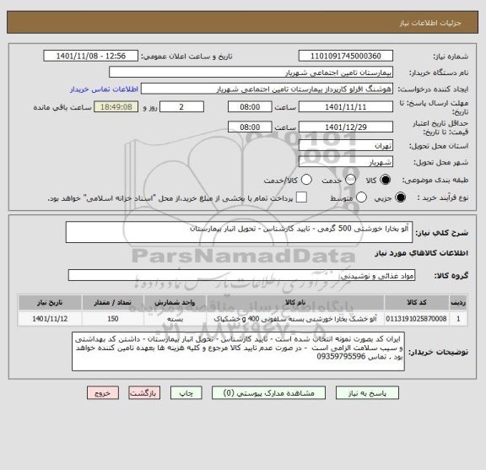This screenshot has width=486, height=470.
Task: Click the need date cell 1401/11/12
Action: pos(50,319)
